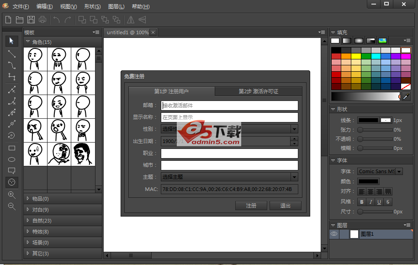Select the last character thumbnail, the dark-haired face

[83, 154]
